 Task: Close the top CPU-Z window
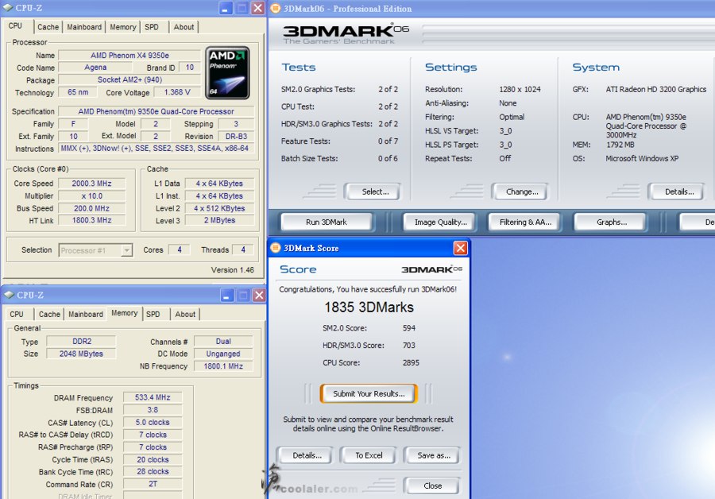257,8
